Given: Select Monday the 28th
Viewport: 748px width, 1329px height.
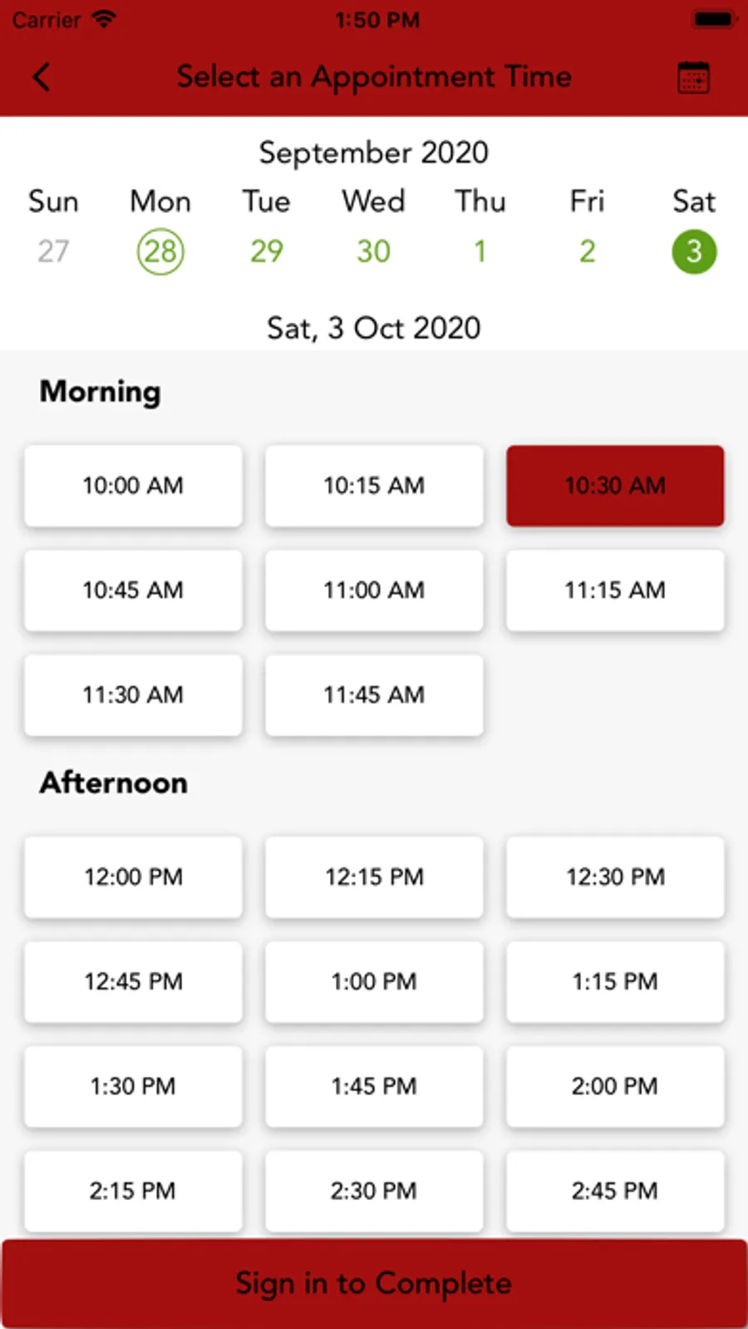Looking at the screenshot, I should coord(160,251).
